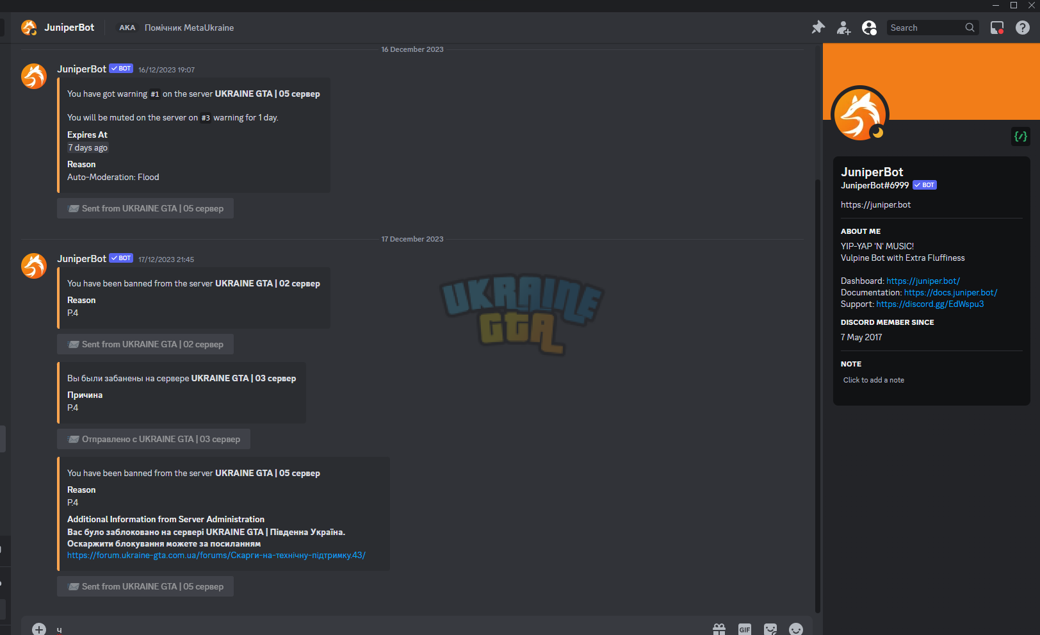This screenshot has width=1040, height=635.
Task: Open the GIF picker icon
Action: click(x=745, y=629)
